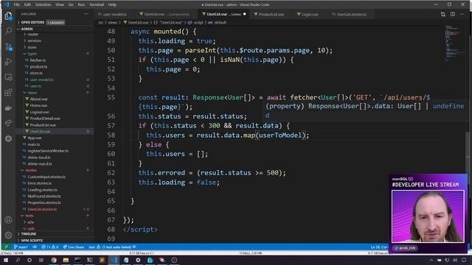472x265 pixels.
Task: Open product.ts in the explorer
Action: (38, 66)
